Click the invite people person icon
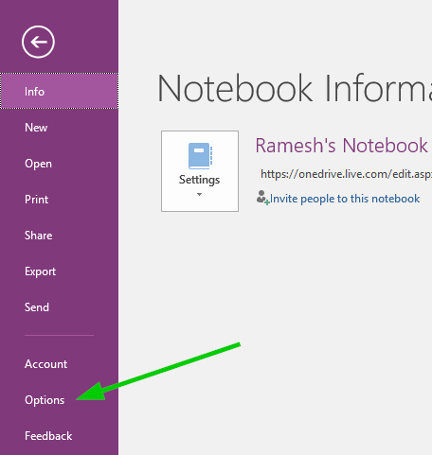The image size is (432, 455). tap(262, 198)
